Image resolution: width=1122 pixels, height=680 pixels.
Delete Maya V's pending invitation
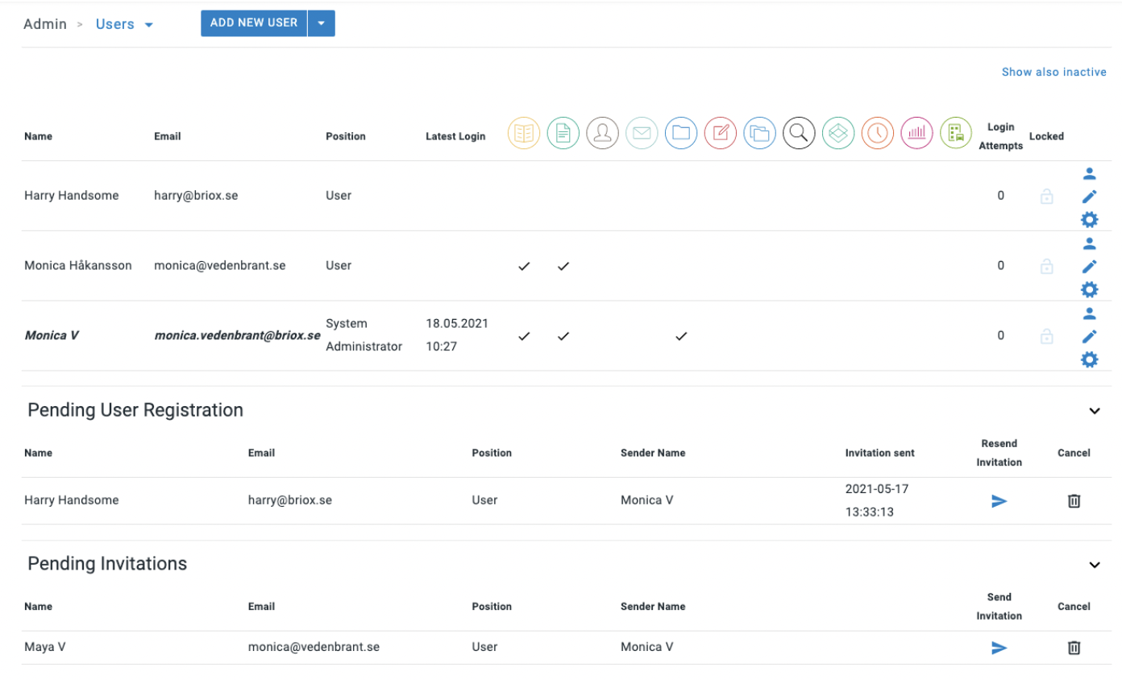[1074, 648]
